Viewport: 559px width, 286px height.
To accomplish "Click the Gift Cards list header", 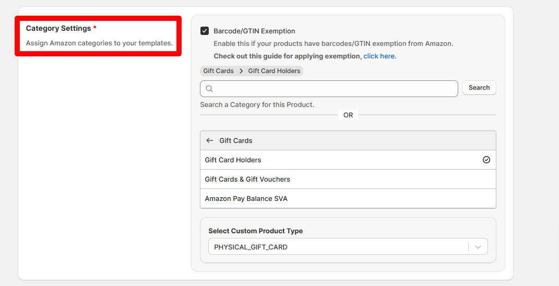I will 348,140.
